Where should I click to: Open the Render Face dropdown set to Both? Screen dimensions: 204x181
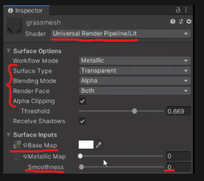tap(135, 91)
